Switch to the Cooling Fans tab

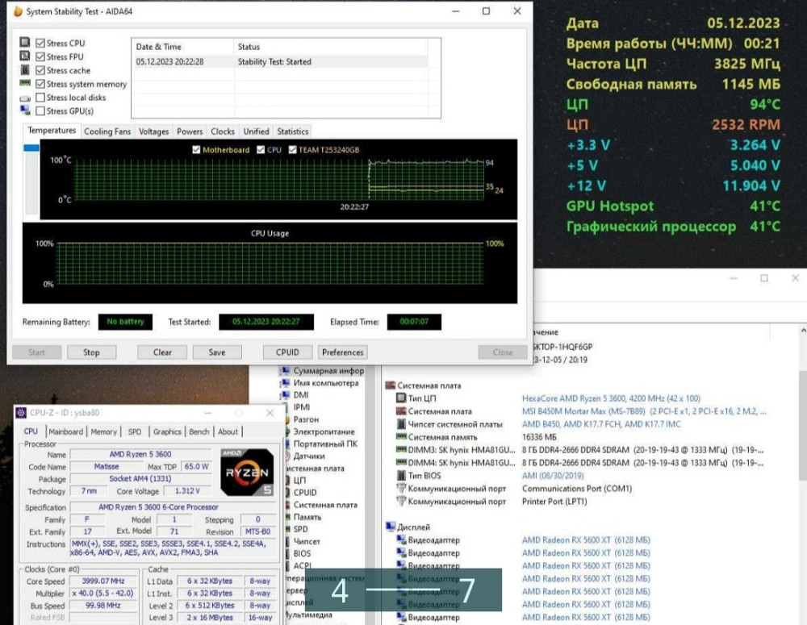tap(107, 131)
